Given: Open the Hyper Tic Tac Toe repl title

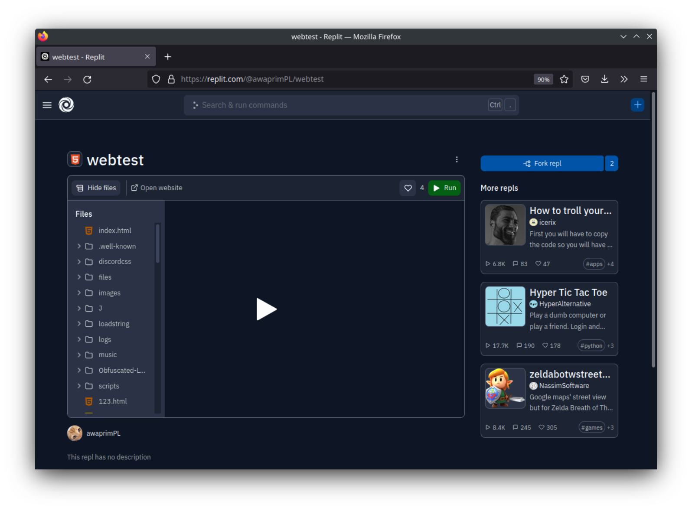Looking at the screenshot, I should (x=568, y=293).
